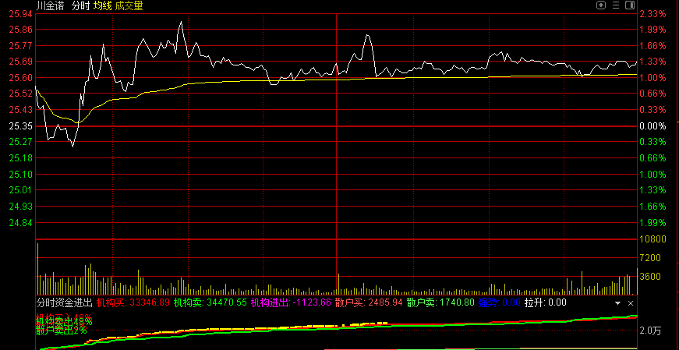Toggle the side panel layout icon
The image size is (679, 350).
coord(630,5)
